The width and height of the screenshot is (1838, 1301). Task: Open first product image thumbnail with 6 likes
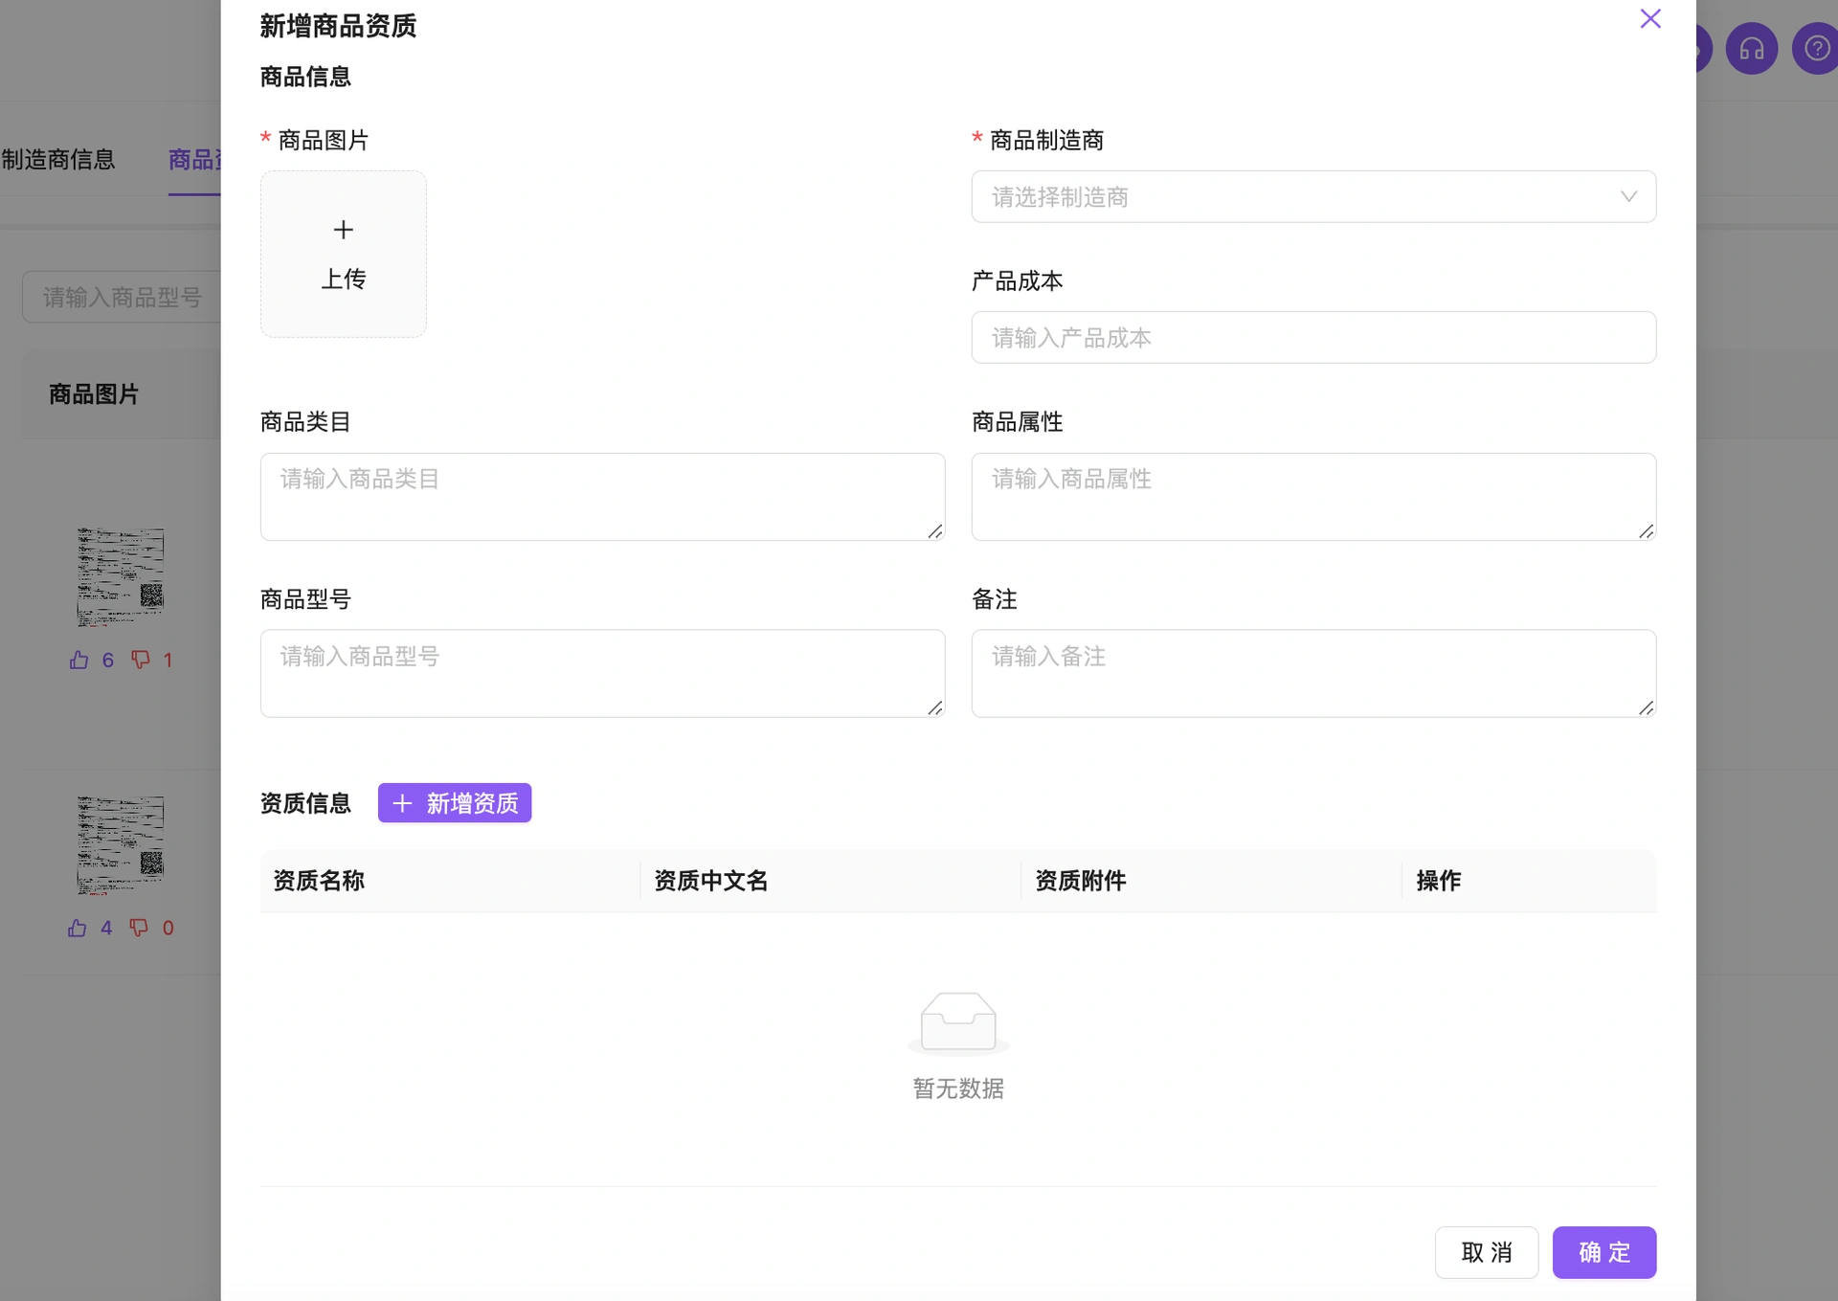coord(121,577)
